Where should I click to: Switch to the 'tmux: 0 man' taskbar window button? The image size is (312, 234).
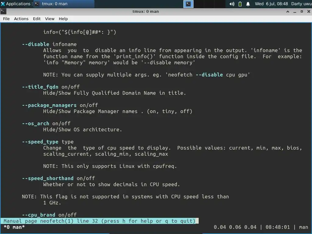coord(64,4)
